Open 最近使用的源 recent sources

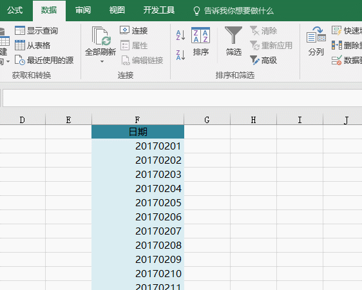click(44, 60)
